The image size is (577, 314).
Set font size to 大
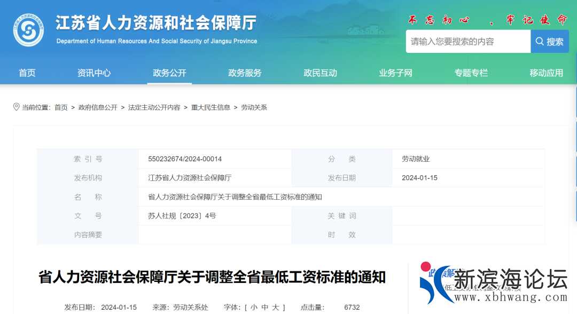click(x=276, y=308)
